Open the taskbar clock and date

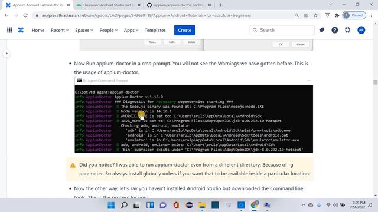(358, 205)
